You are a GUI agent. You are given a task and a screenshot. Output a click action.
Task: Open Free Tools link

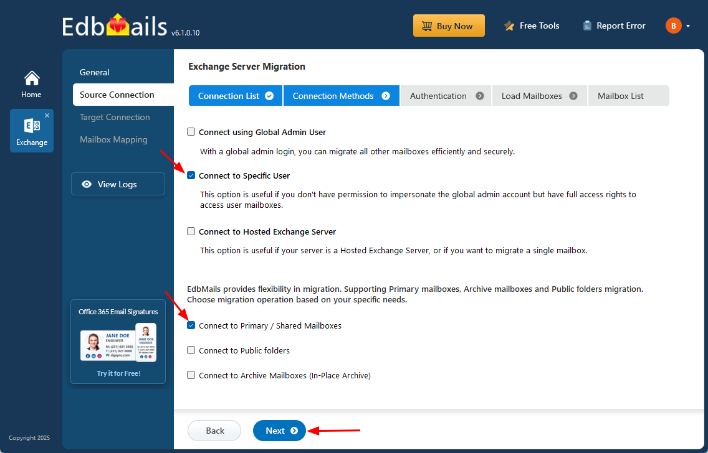point(532,26)
